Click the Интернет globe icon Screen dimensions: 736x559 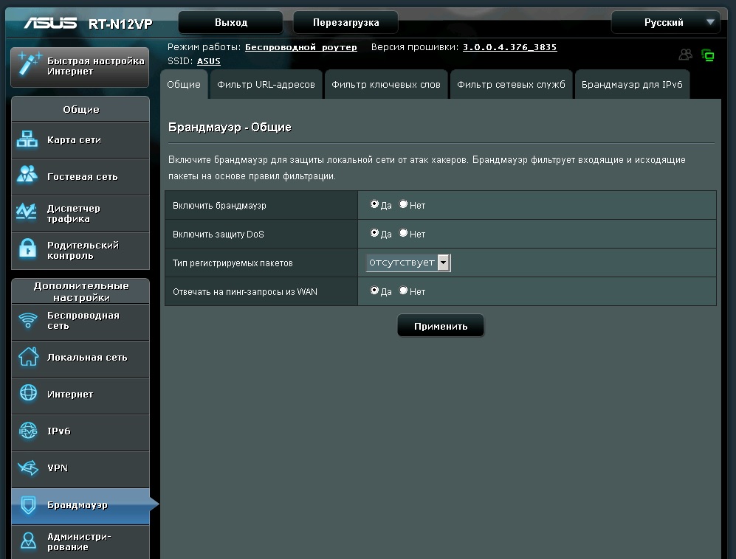tap(28, 393)
